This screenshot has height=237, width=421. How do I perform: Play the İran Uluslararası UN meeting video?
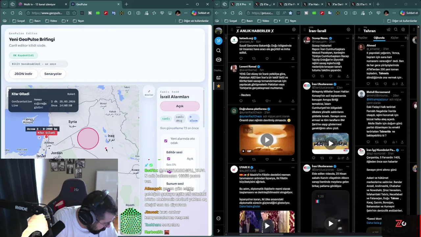pos(331,143)
